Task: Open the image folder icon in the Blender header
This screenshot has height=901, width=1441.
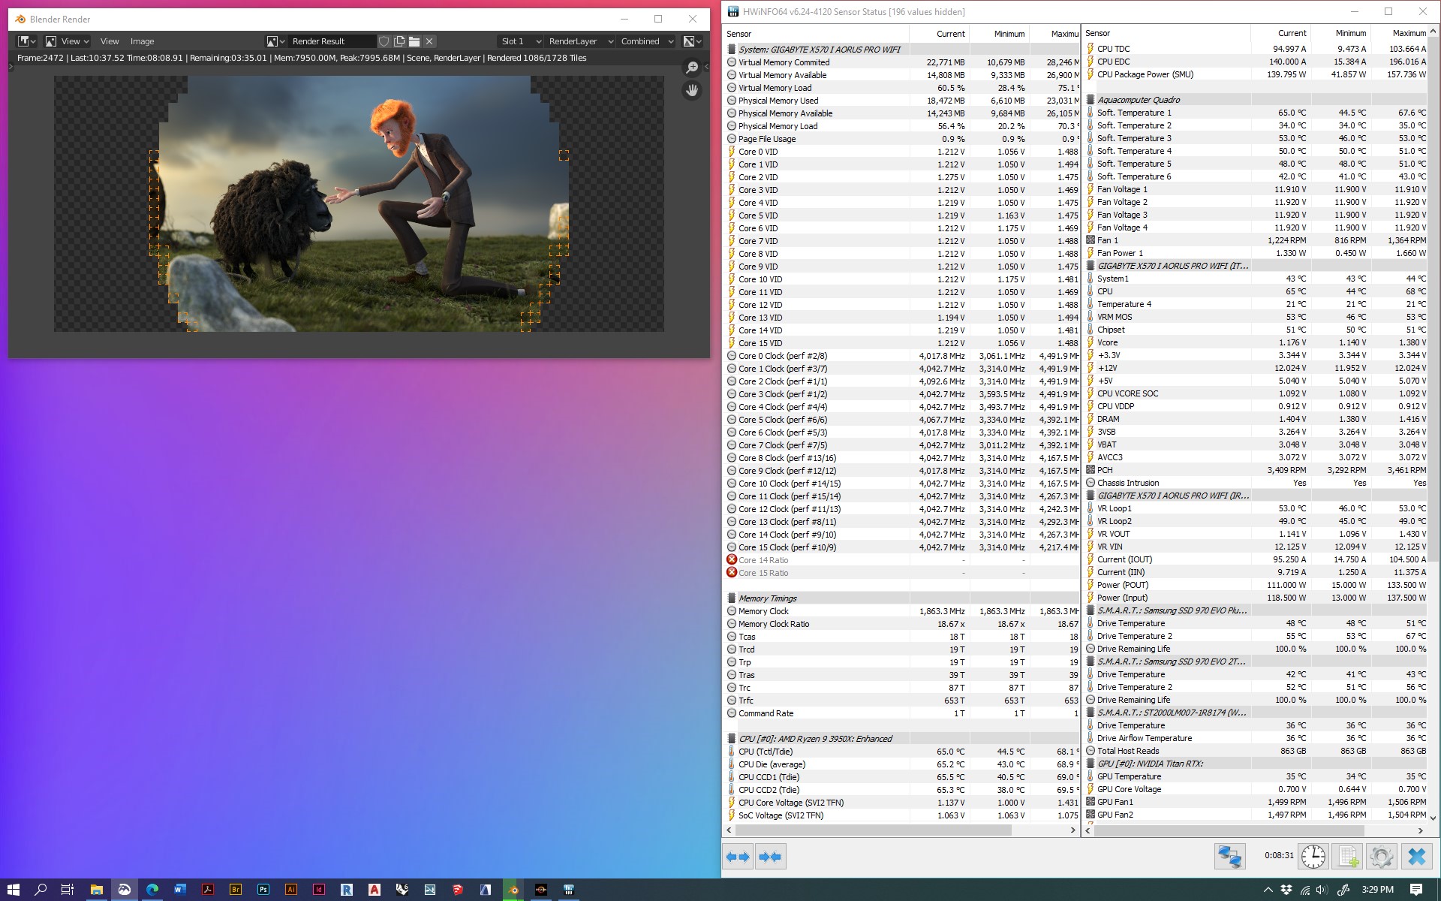Action: click(x=414, y=41)
